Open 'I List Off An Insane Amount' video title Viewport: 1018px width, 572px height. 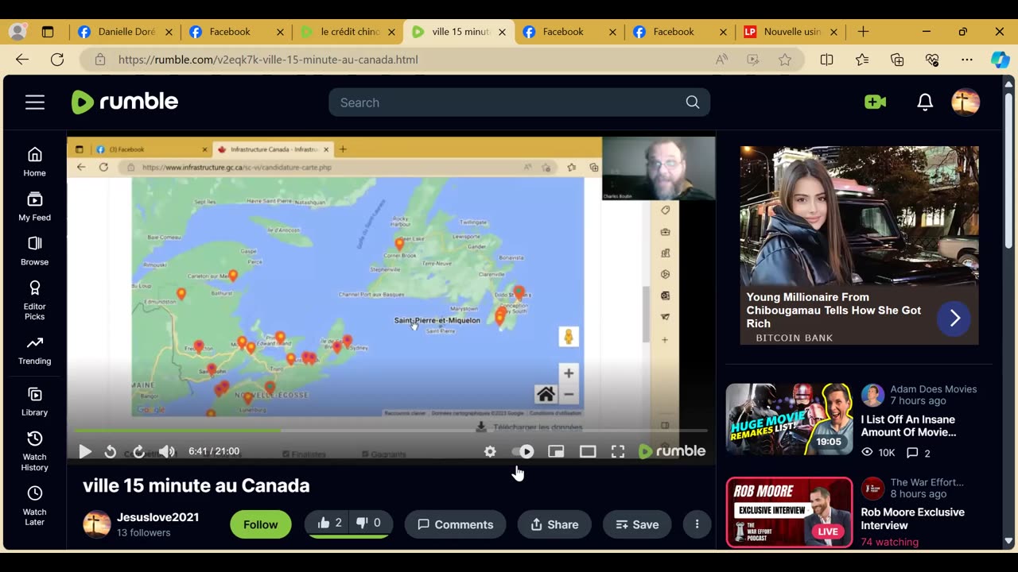tap(908, 426)
